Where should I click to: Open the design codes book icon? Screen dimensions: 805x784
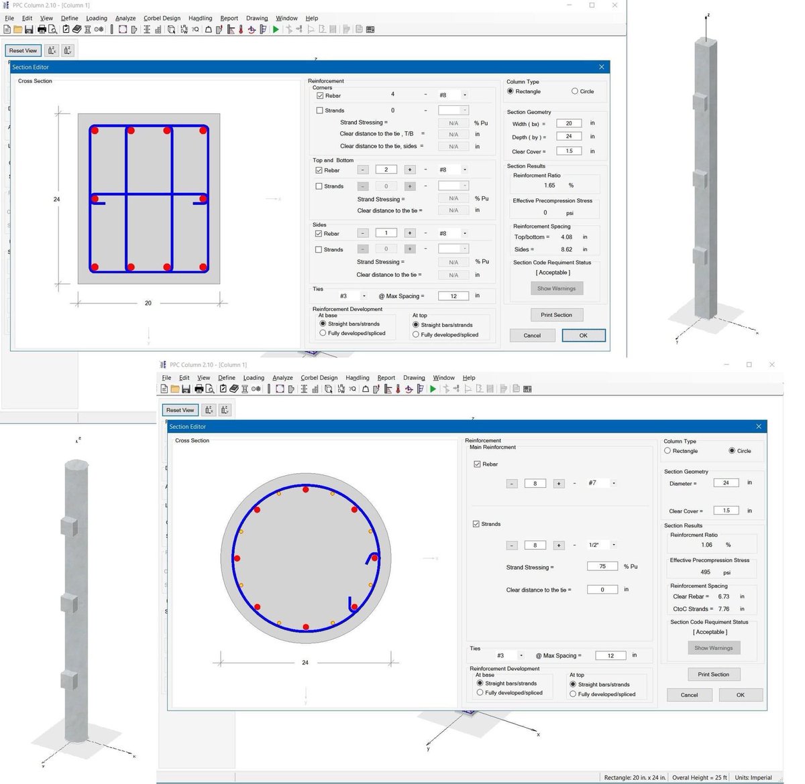click(x=76, y=29)
